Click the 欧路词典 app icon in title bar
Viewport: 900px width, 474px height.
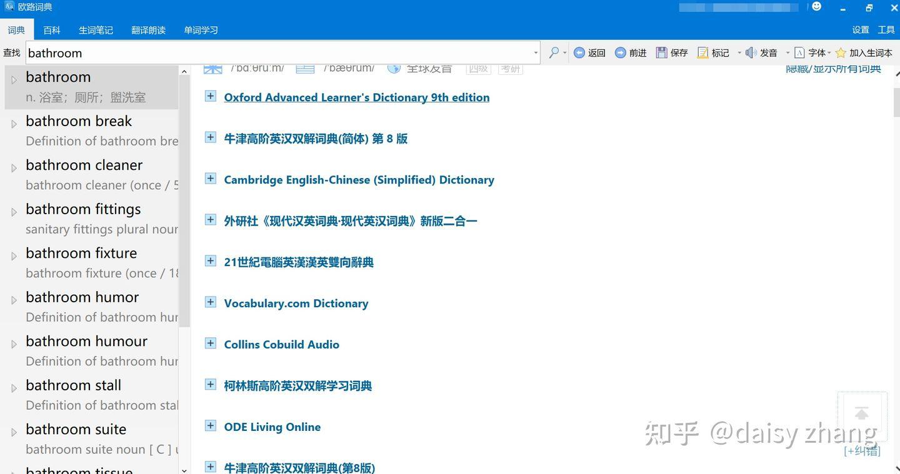tap(9, 7)
